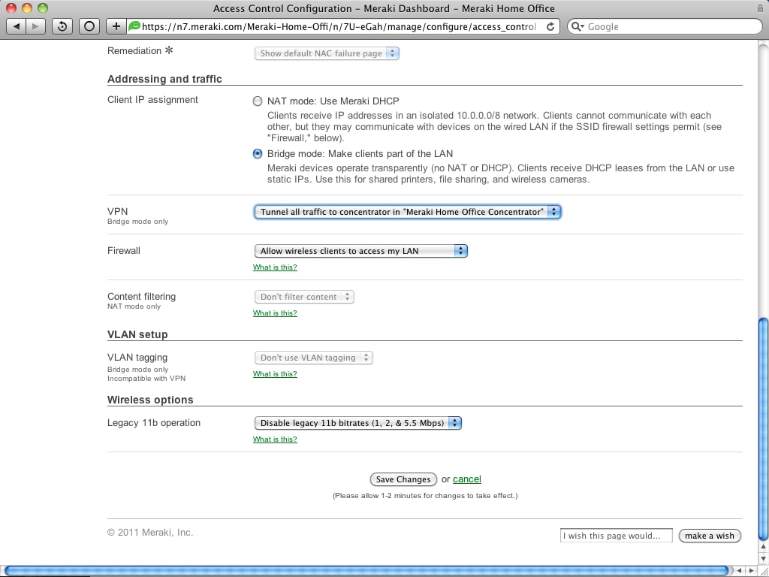Go back with the browser back arrow
The image size is (769, 577).
point(17,26)
